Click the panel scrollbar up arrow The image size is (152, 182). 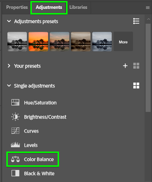click(148, 19)
